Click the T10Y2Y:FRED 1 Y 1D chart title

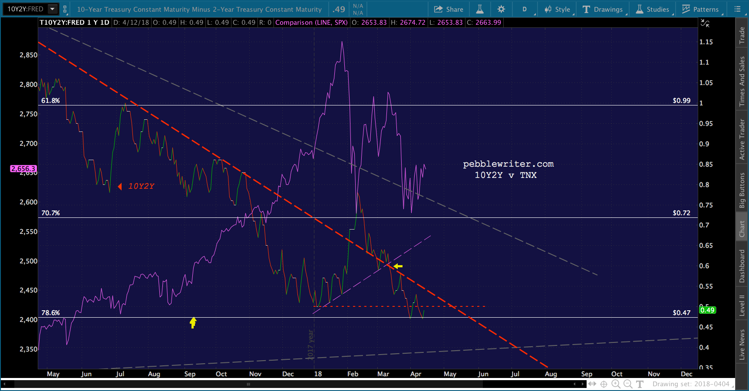click(x=74, y=23)
